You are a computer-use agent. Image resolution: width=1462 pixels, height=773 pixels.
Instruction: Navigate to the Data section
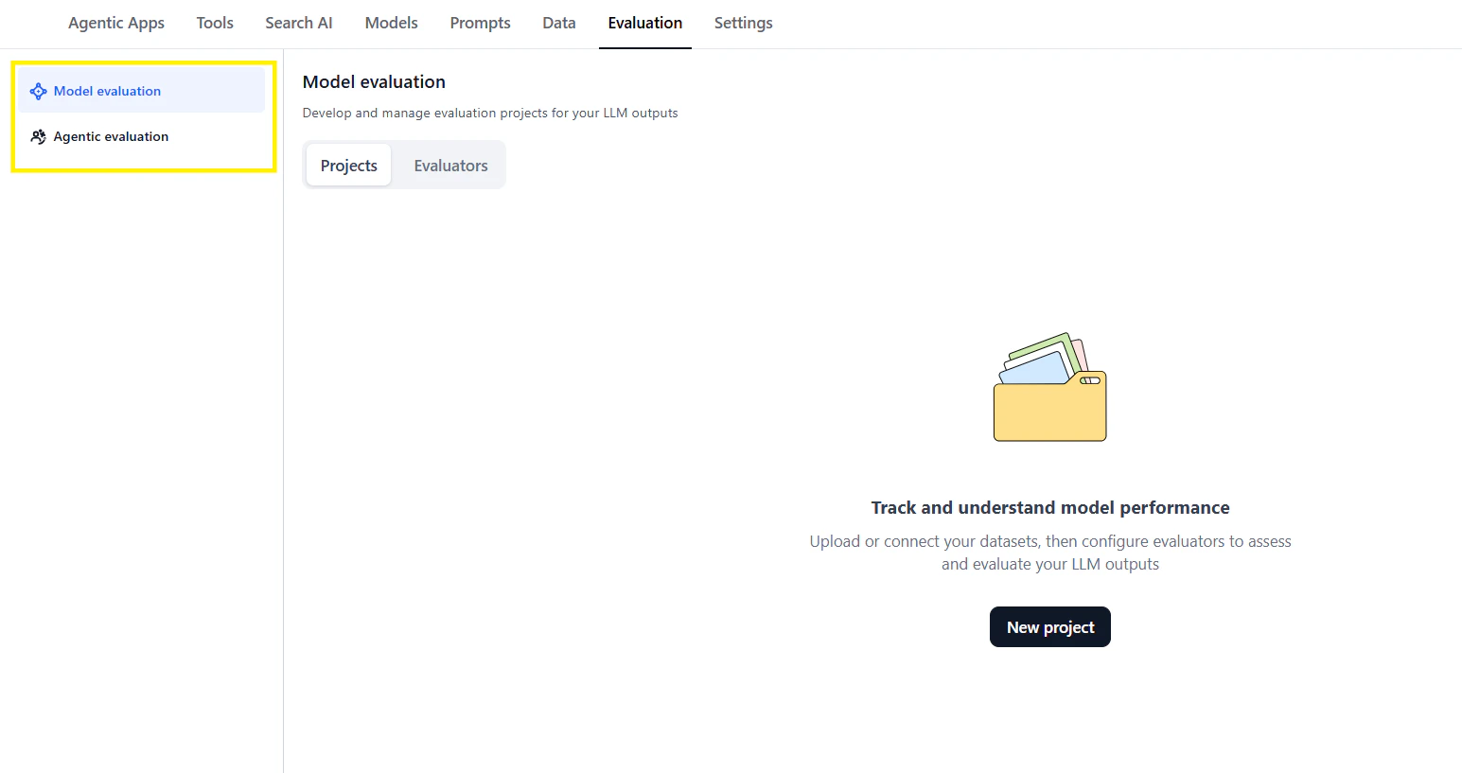click(x=558, y=23)
